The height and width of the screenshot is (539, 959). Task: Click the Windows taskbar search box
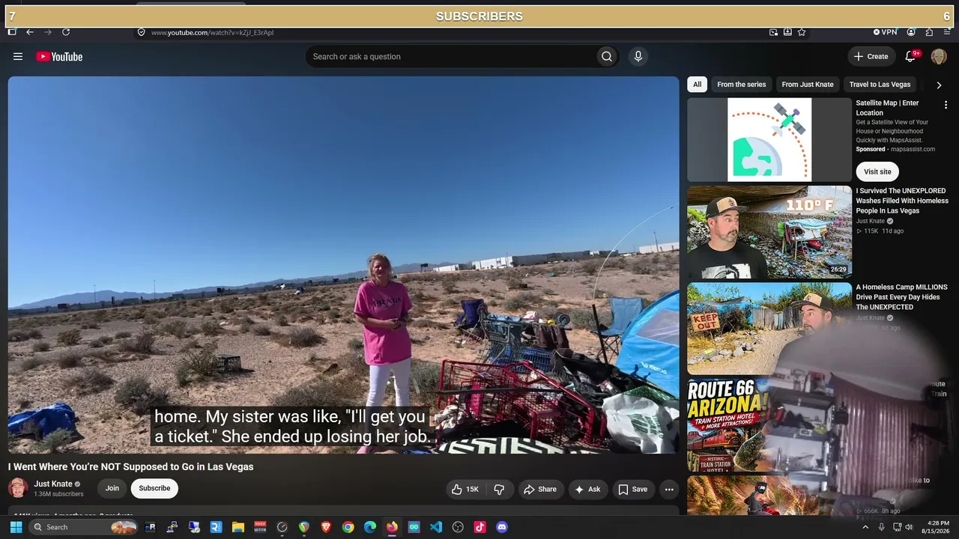[x=83, y=527]
